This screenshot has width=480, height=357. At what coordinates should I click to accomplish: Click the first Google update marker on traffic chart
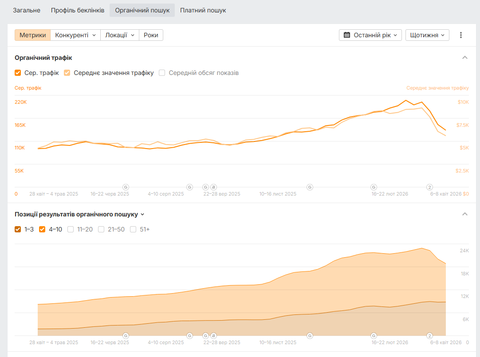tap(126, 187)
